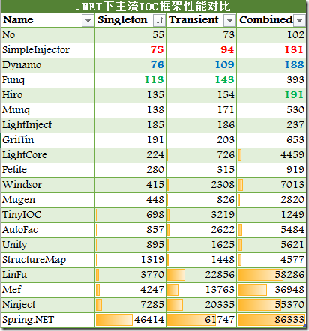This screenshot has width=309, height=331.
Task: Click the SimpleInjector name cell
Action: point(48,50)
